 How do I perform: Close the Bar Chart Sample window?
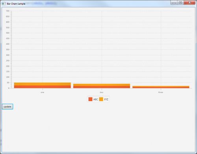(190, 3)
